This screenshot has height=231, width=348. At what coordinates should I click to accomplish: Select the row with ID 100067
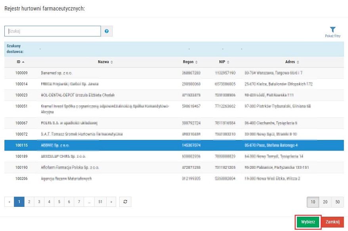tap(174, 123)
